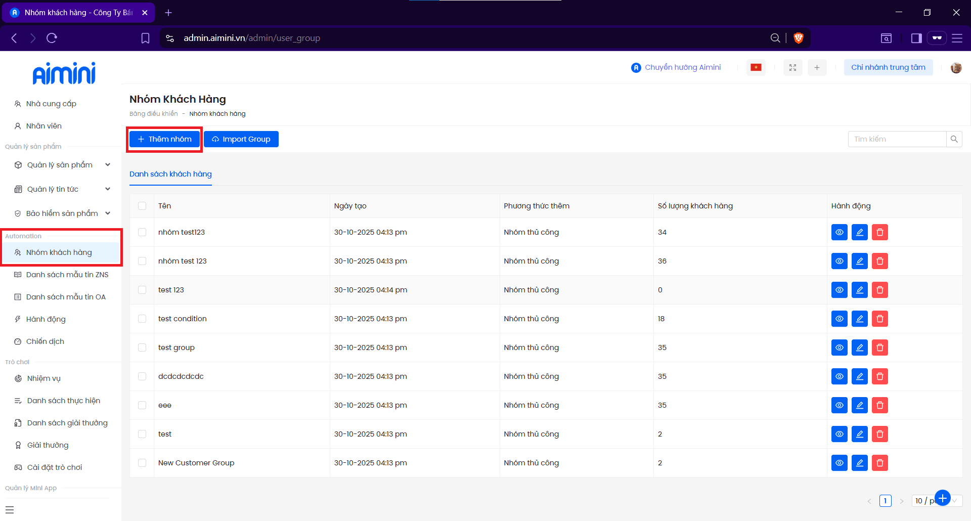This screenshot has height=521, width=971.
Task: Expand the Quản lý sản phẩm menu
Action: click(61, 165)
